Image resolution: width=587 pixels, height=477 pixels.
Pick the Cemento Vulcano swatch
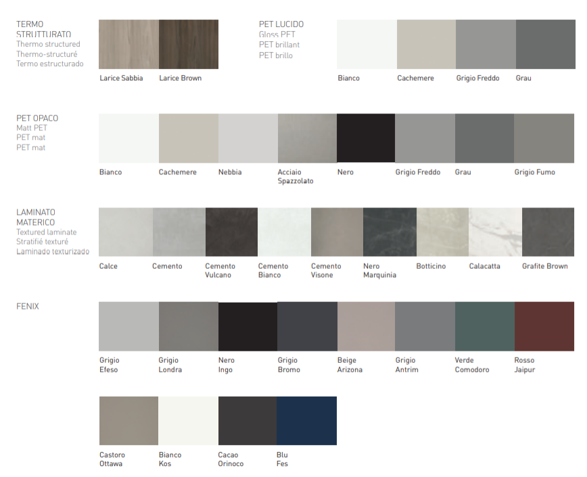click(x=231, y=232)
